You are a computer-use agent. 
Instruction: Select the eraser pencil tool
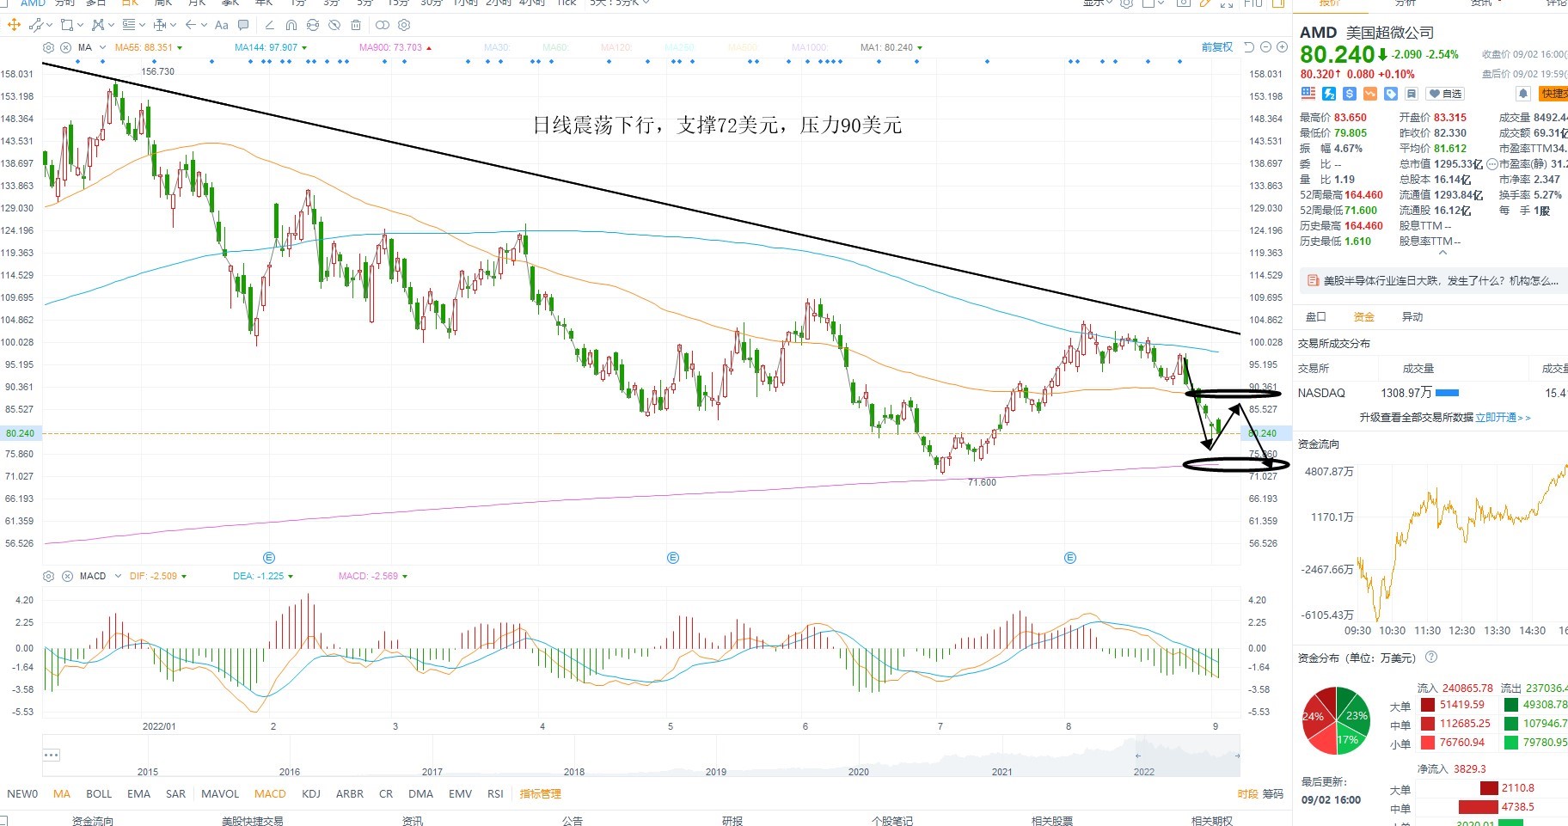coord(270,25)
